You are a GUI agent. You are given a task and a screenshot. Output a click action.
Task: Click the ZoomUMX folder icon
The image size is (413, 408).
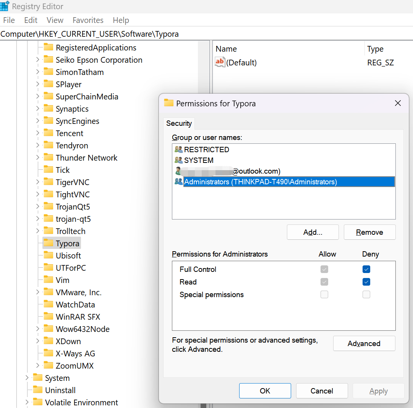tap(48, 365)
